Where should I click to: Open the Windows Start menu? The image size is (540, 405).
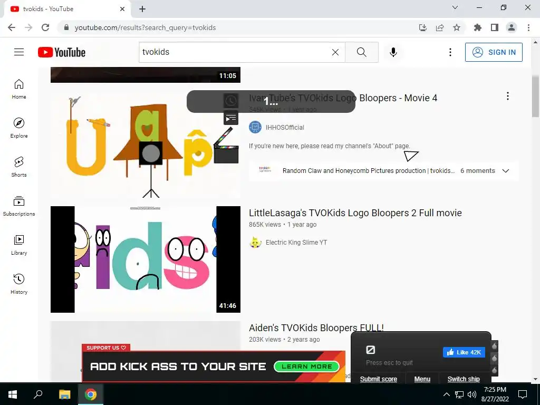[x=13, y=394]
